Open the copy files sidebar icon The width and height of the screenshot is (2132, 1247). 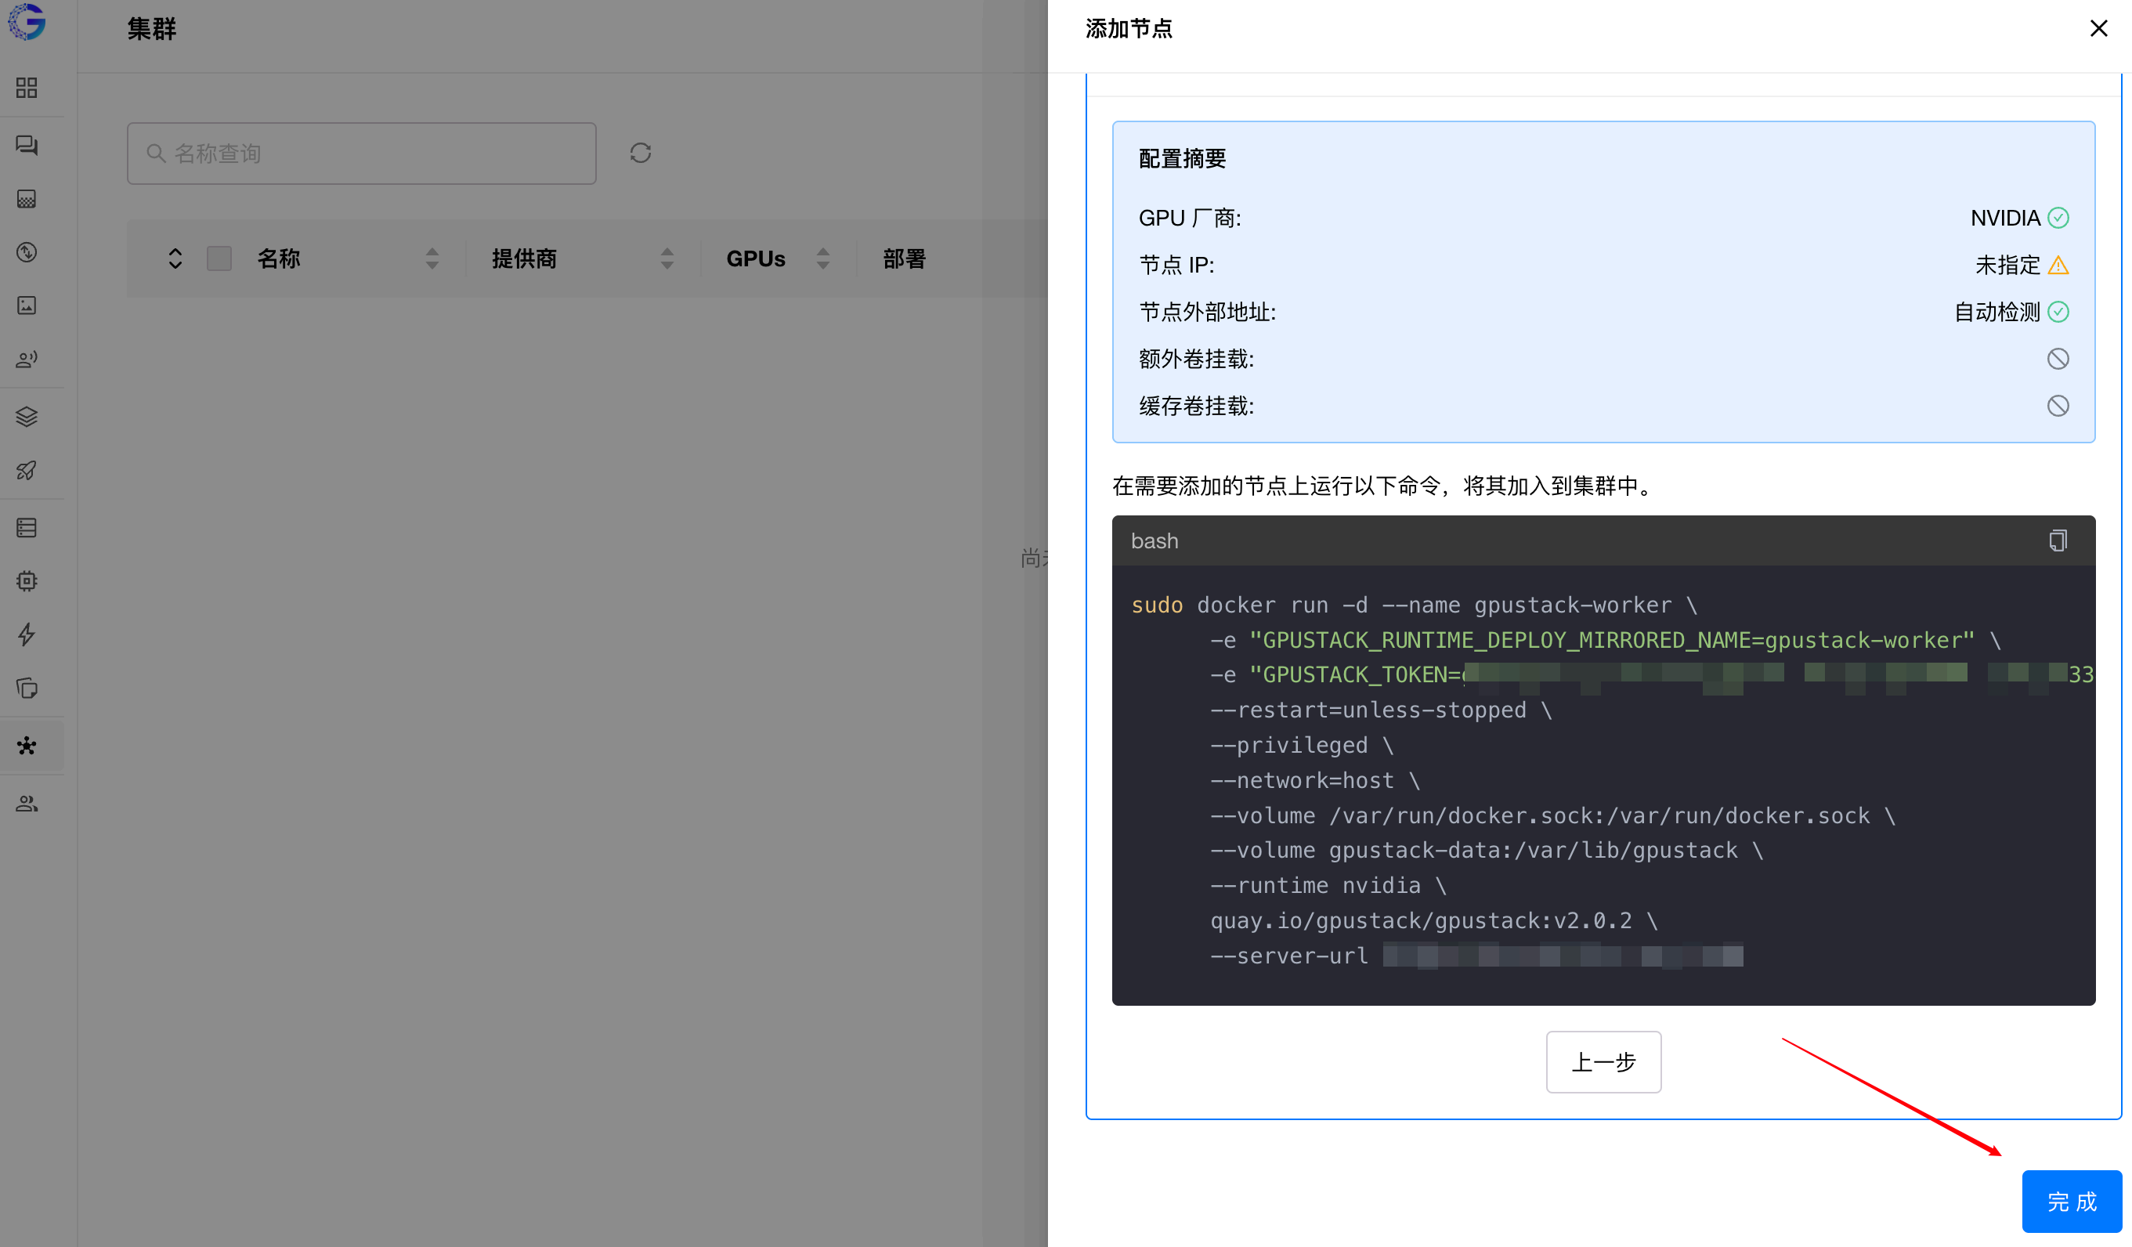(27, 688)
